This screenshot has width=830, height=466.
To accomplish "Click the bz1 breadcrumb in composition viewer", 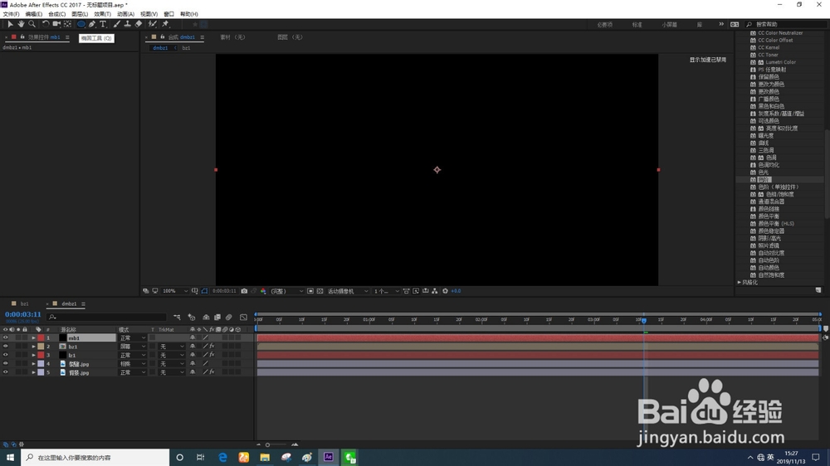I will pyautogui.click(x=186, y=47).
